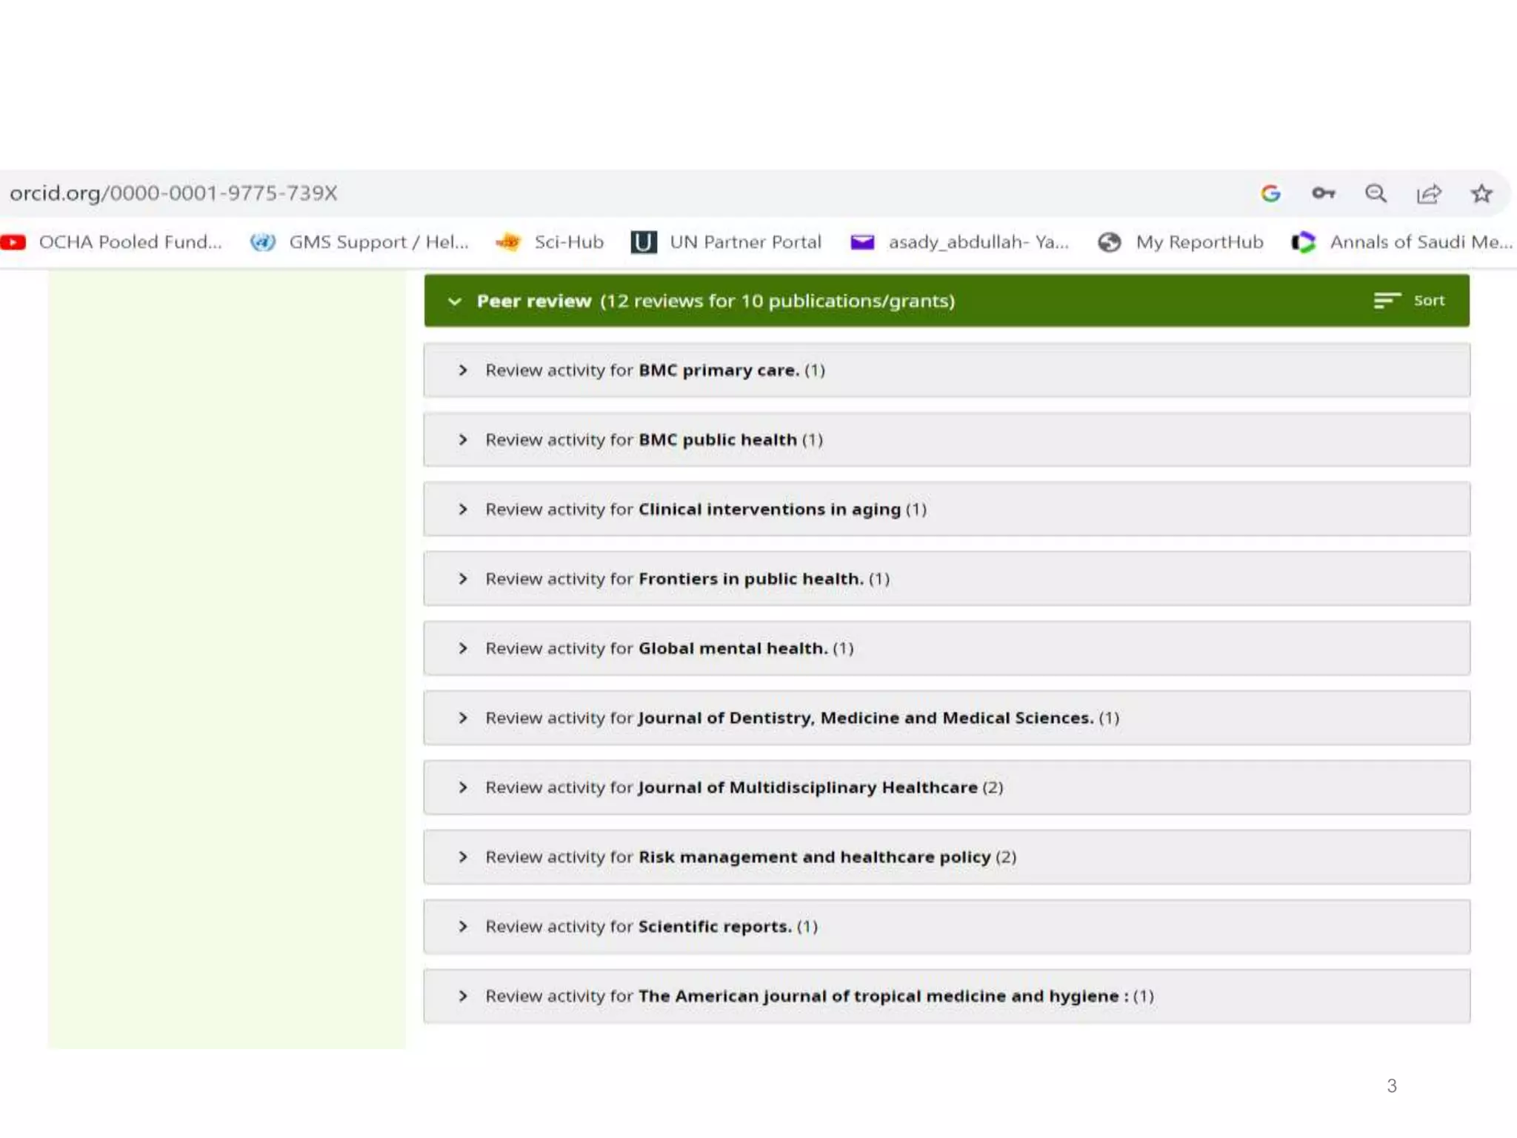This screenshot has height=1138, width=1517.
Task: Open the password key icon
Action: (x=1323, y=193)
